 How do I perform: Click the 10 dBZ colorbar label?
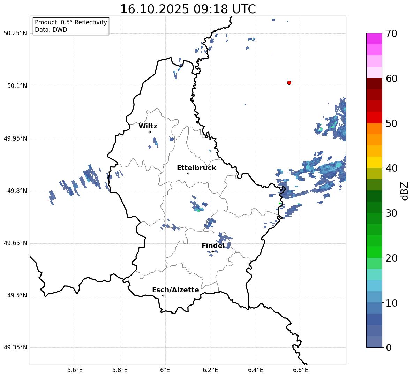point(391,303)
